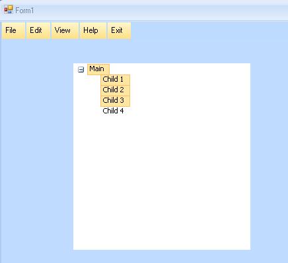Select the Child 1 node
Viewport: 288px width, 263px height.
(115, 80)
